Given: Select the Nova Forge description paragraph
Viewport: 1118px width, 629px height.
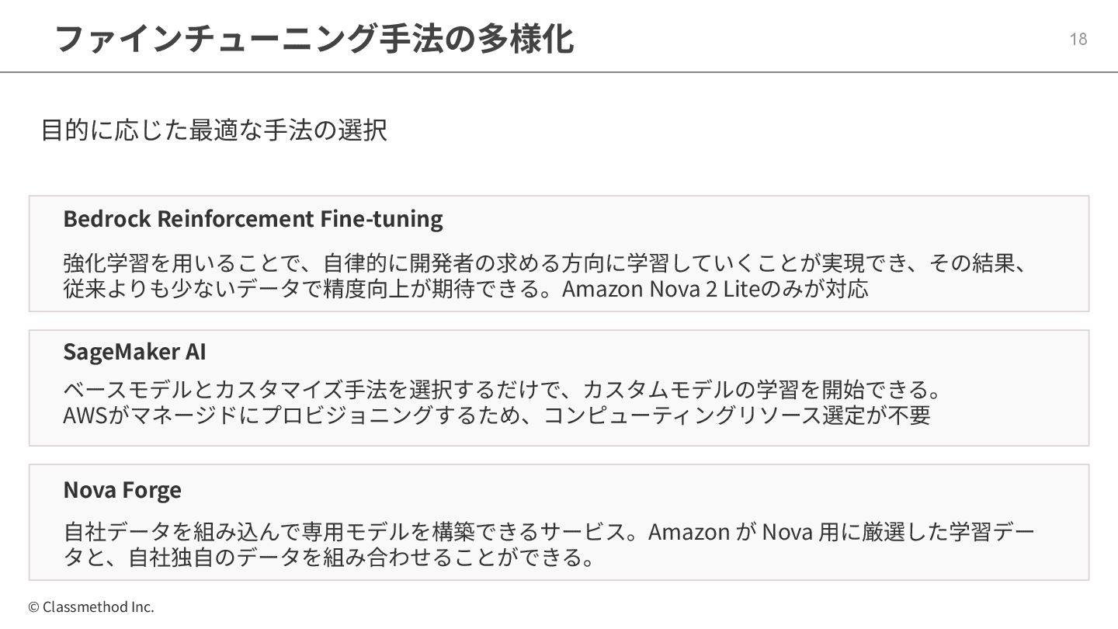Looking at the screenshot, I should [x=549, y=544].
